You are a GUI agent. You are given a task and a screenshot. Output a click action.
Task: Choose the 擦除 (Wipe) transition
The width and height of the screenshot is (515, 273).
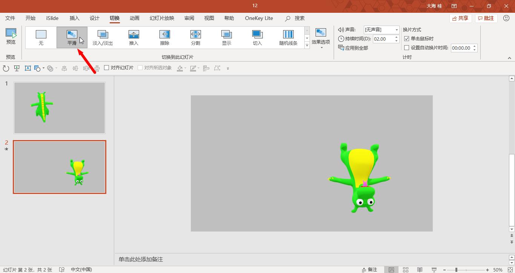(164, 37)
